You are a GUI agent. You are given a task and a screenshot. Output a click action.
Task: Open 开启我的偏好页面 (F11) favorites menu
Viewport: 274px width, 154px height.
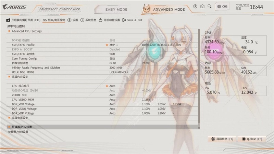pos(23,20)
